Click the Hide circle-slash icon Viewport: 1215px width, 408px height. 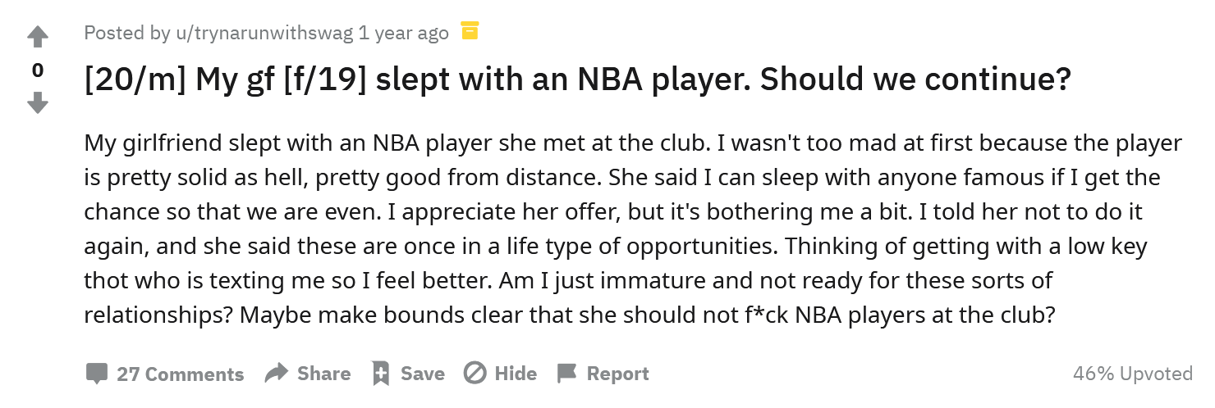click(475, 374)
